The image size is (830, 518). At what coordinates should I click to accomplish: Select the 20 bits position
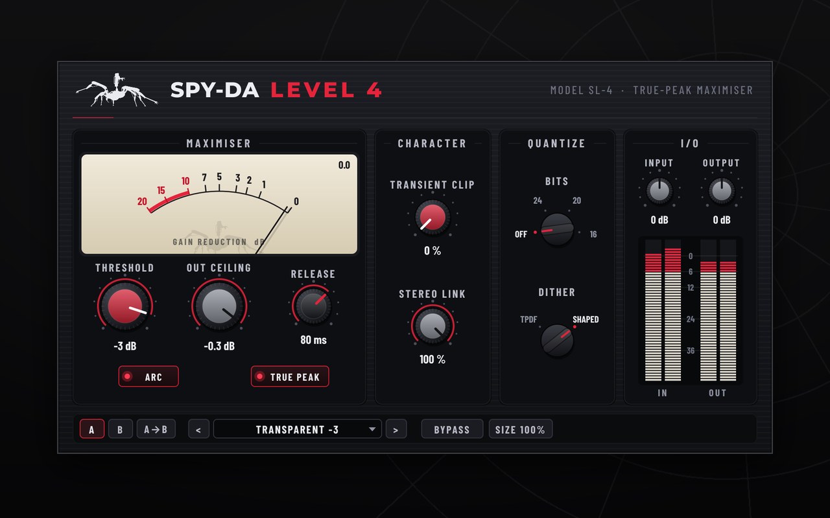click(576, 201)
